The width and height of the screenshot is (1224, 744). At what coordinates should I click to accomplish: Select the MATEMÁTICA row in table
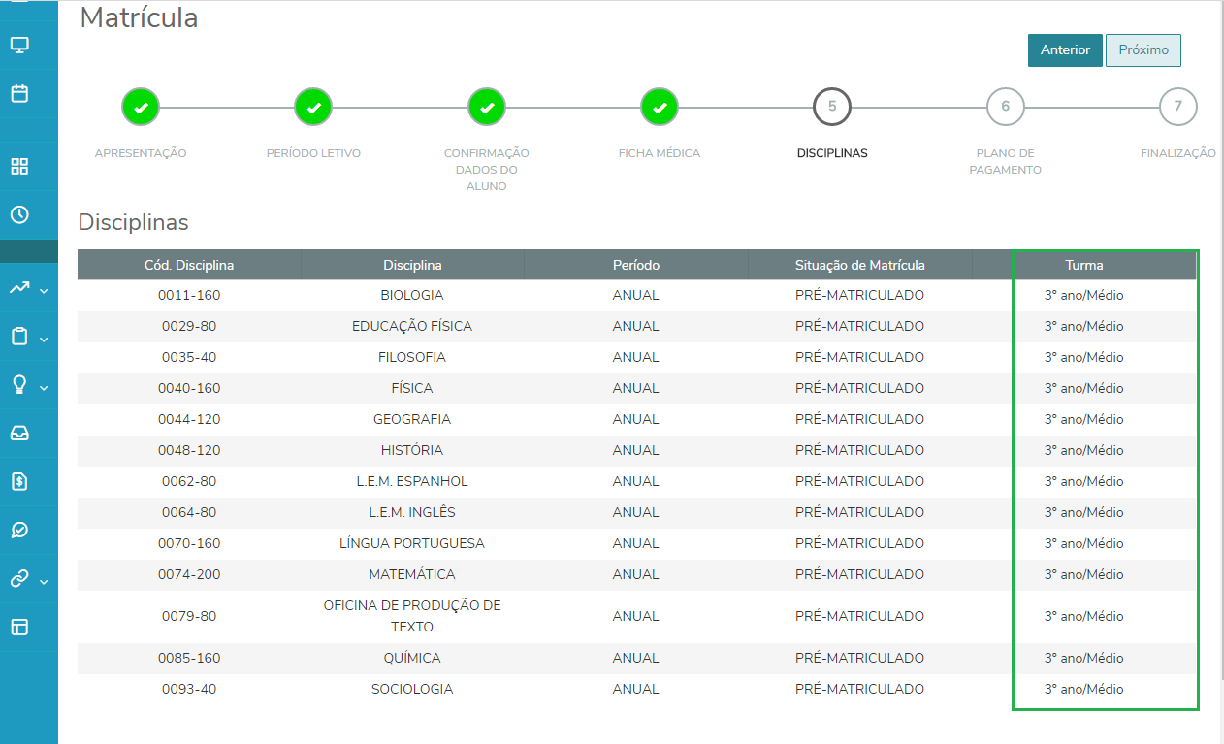coord(637,574)
